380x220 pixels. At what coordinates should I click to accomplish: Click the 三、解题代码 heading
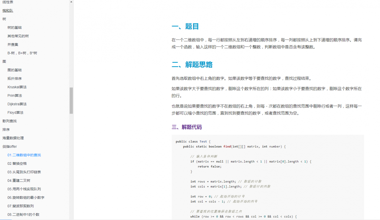(187, 127)
